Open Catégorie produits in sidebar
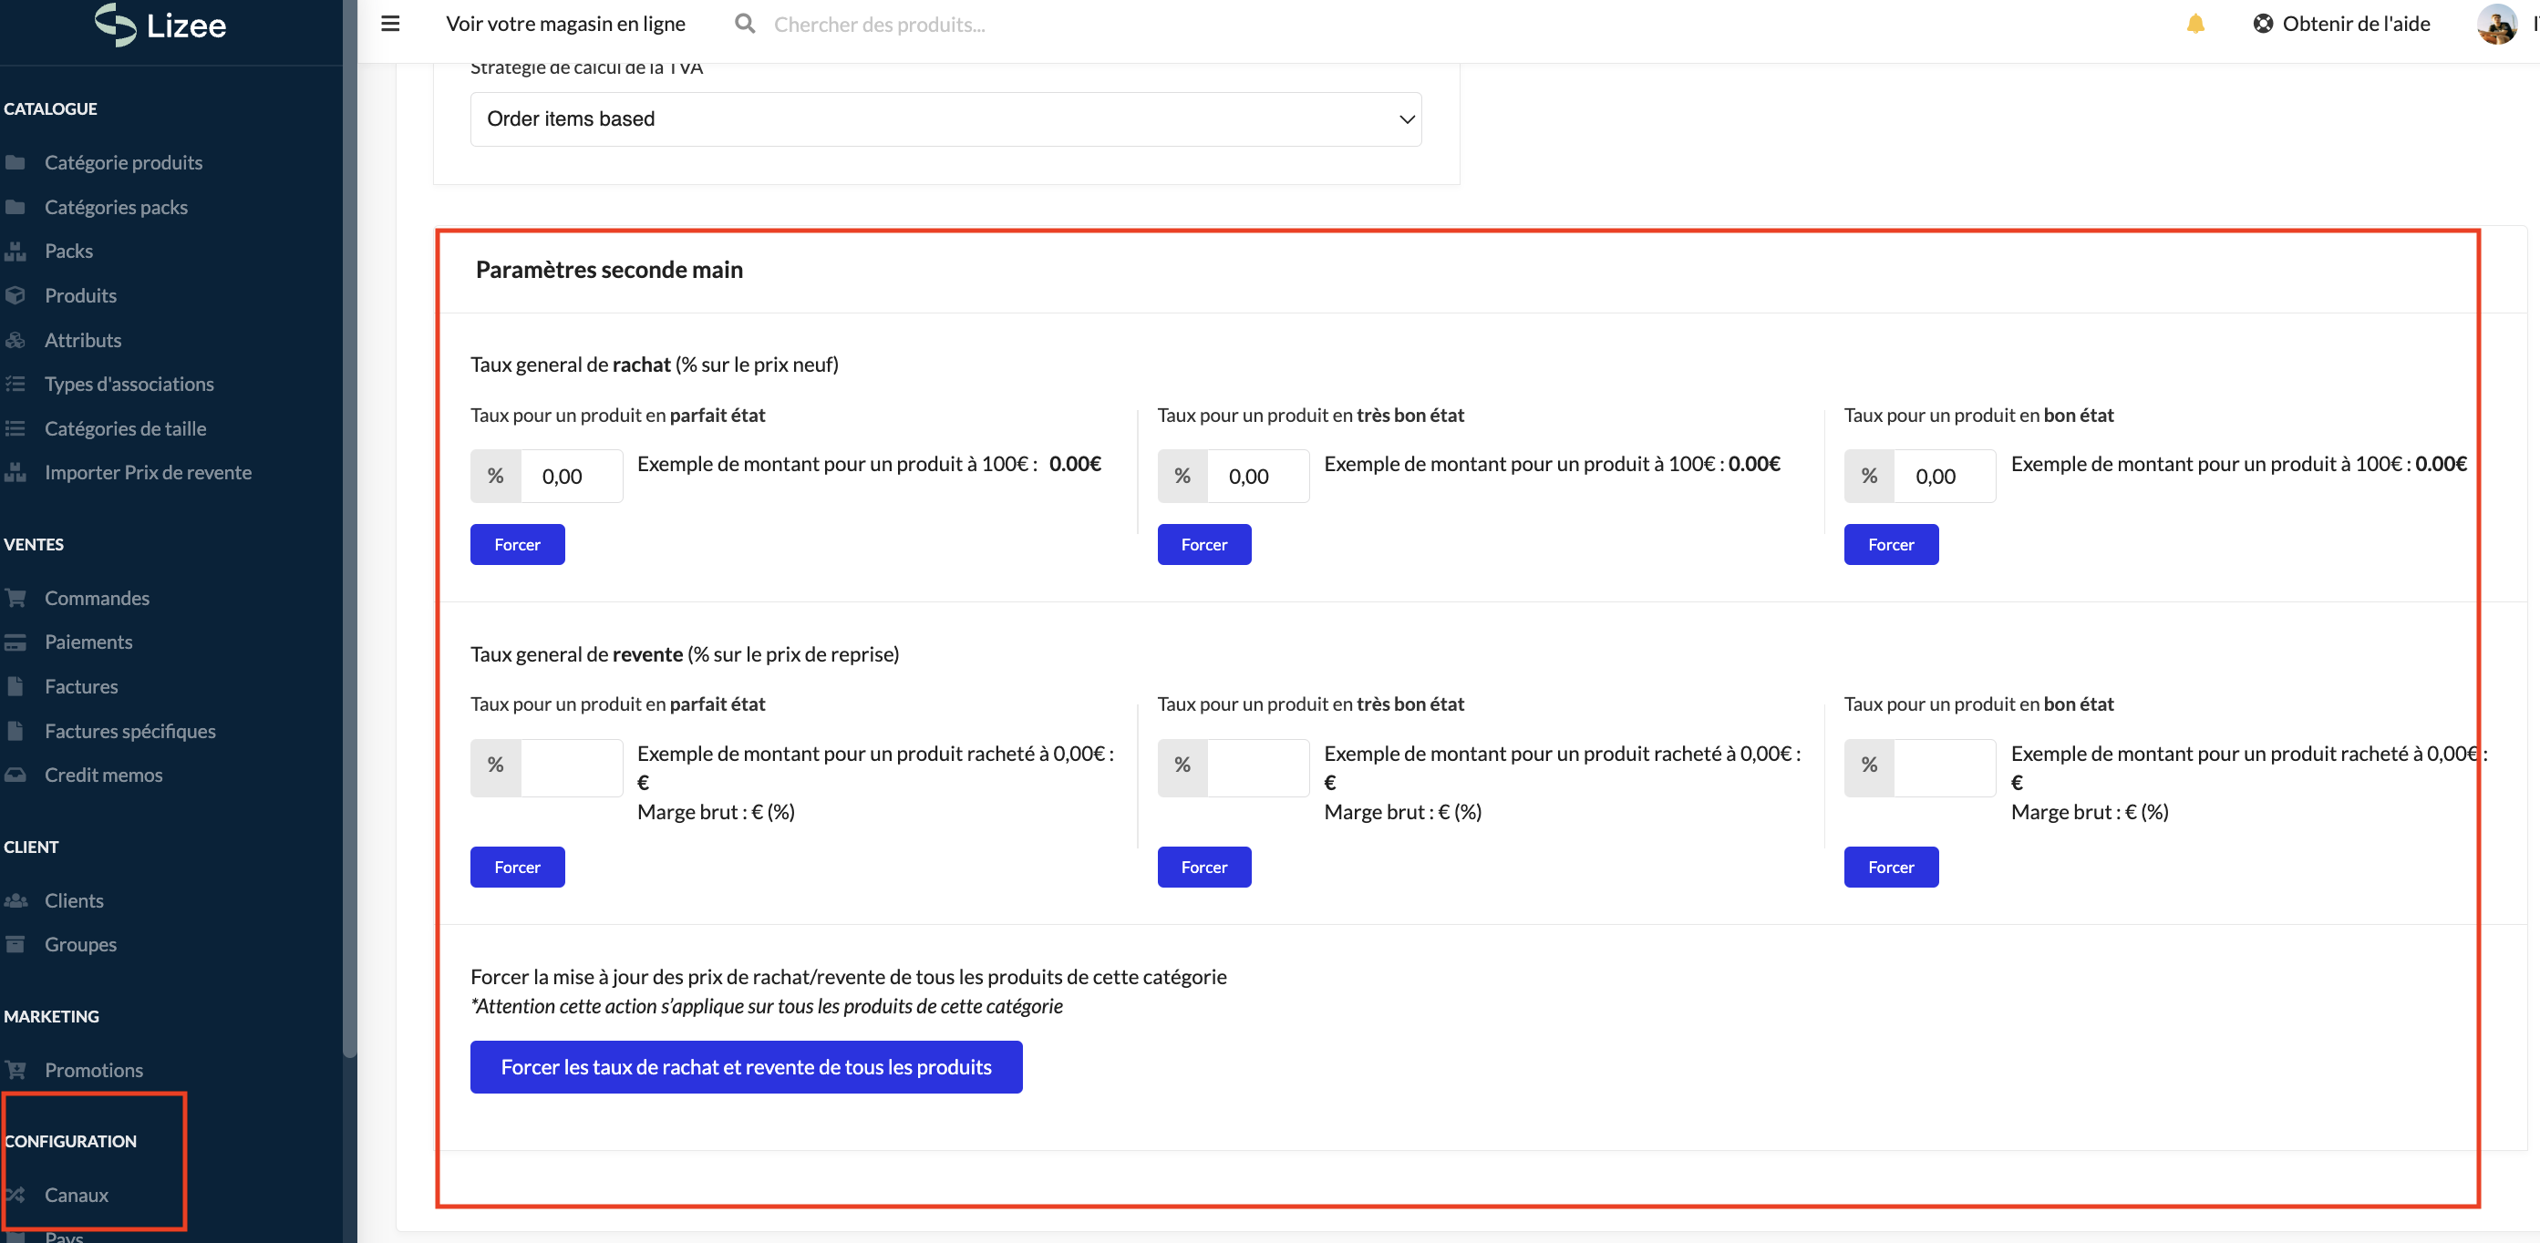The height and width of the screenshot is (1243, 2540). pyautogui.click(x=123, y=162)
